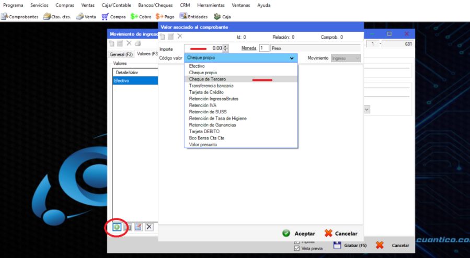Click the Moneda code field showing 1
Image resolution: width=470 pixels, height=258 pixels.
click(264, 48)
